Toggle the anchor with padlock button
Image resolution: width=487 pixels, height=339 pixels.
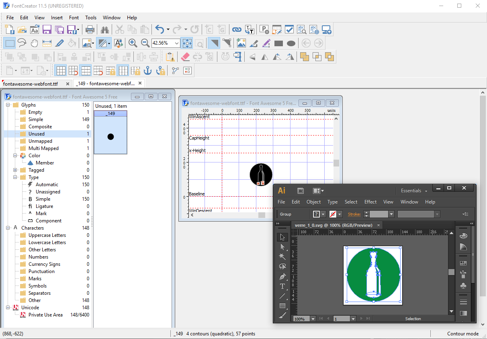160,70
